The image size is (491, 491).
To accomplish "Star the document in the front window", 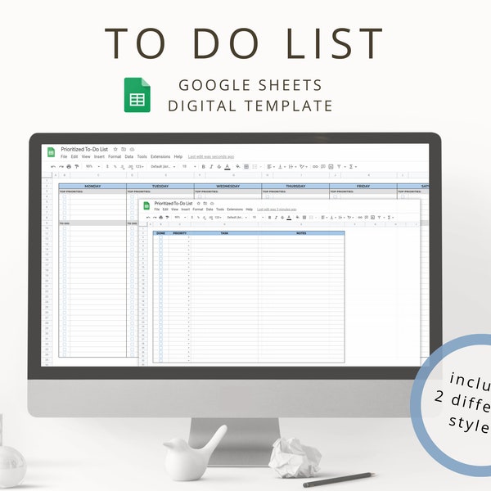I will coord(198,203).
